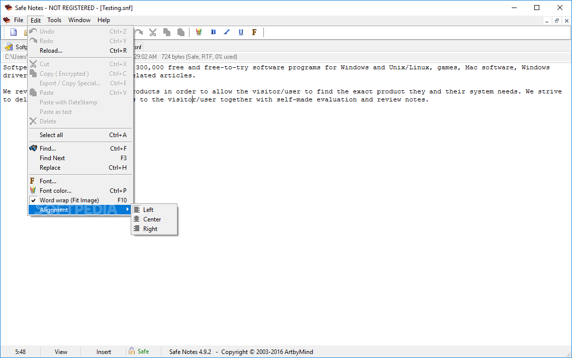Choose Select all from Edit menu

pos(80,135)
